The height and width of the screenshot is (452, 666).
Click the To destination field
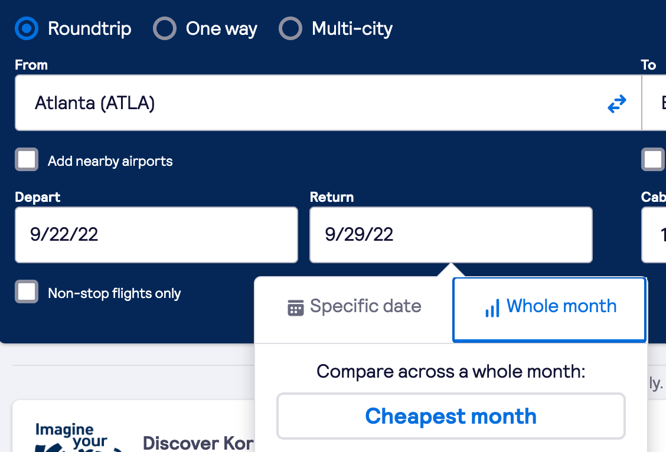point(654,103)
